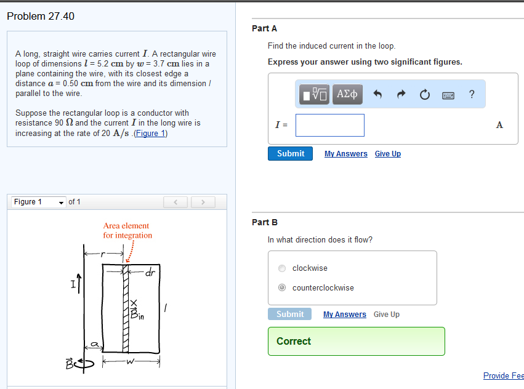Open My Answers for Part A
This screenshot has height=389, width=524.
pyautogui.click(x=345, y=153)
